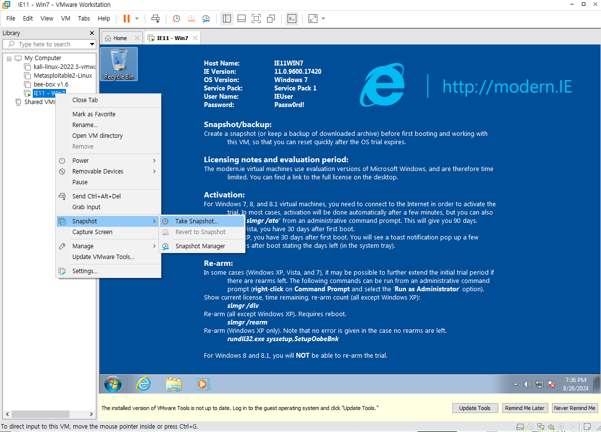Click the guest volume speaker tray icon

click(x=527, y=385)
